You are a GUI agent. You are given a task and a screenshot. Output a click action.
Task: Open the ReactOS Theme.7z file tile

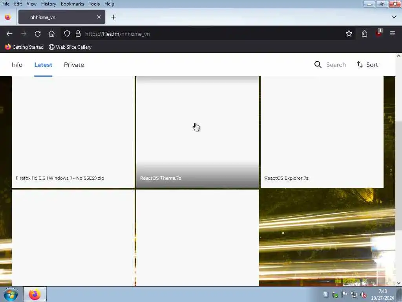click(197, 132)
